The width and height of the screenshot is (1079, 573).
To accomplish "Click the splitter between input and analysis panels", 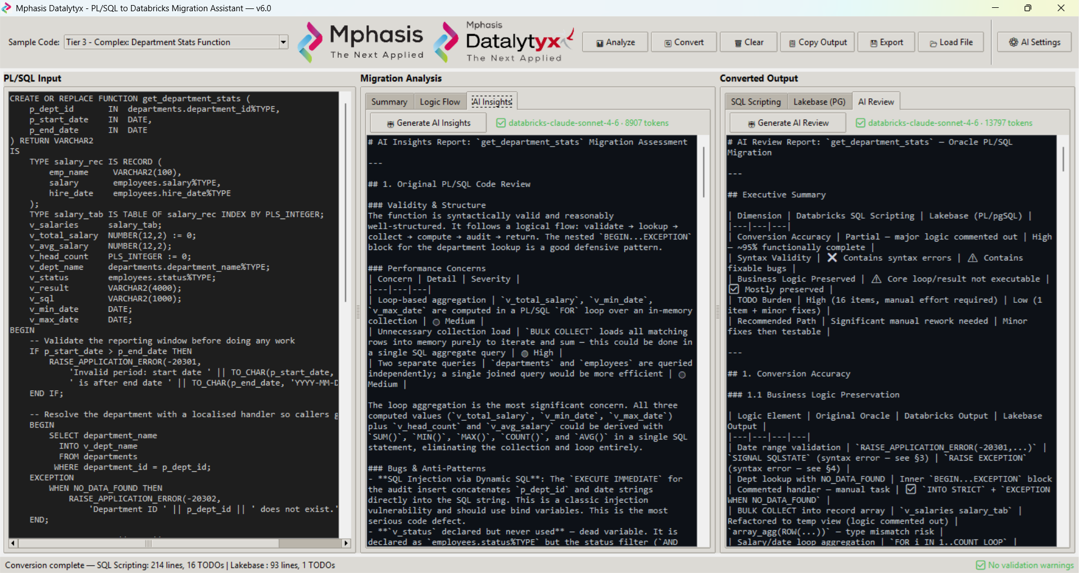I will 357,313.
